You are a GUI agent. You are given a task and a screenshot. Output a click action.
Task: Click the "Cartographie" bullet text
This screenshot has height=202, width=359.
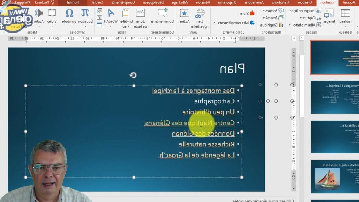pyautogui.click(x=214, y=101)
